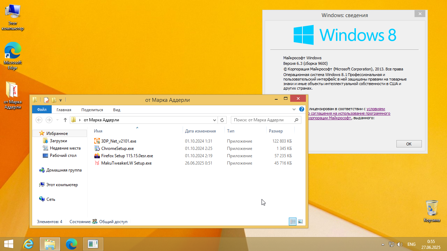Launch Internet Explorer from the taskbar
This screenshot has width=447, height=251.
(28, 244)
